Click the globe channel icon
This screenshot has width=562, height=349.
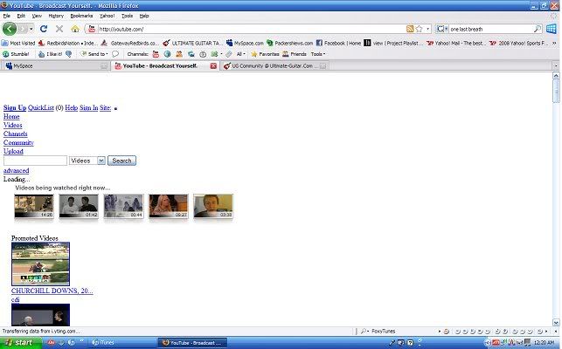pos(167,54)
